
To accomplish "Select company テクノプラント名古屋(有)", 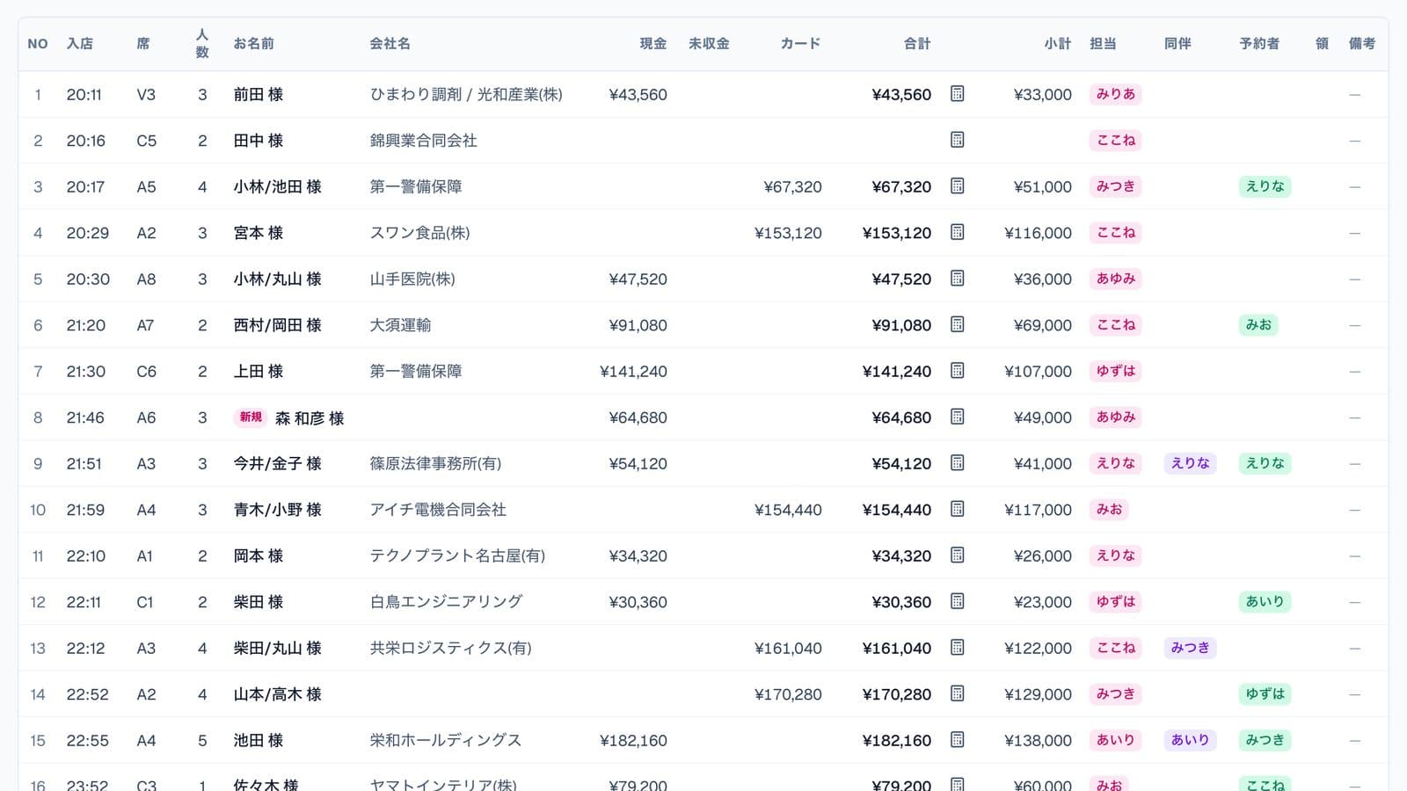I will click(457, 555).
